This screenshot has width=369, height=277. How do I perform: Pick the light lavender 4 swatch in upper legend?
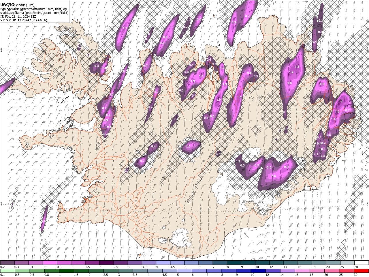click(x=163, y=263)
